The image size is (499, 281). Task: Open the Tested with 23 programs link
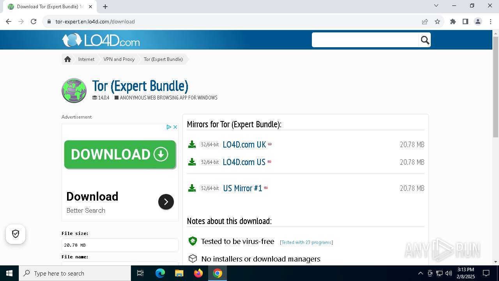click(x=306, y=242)
